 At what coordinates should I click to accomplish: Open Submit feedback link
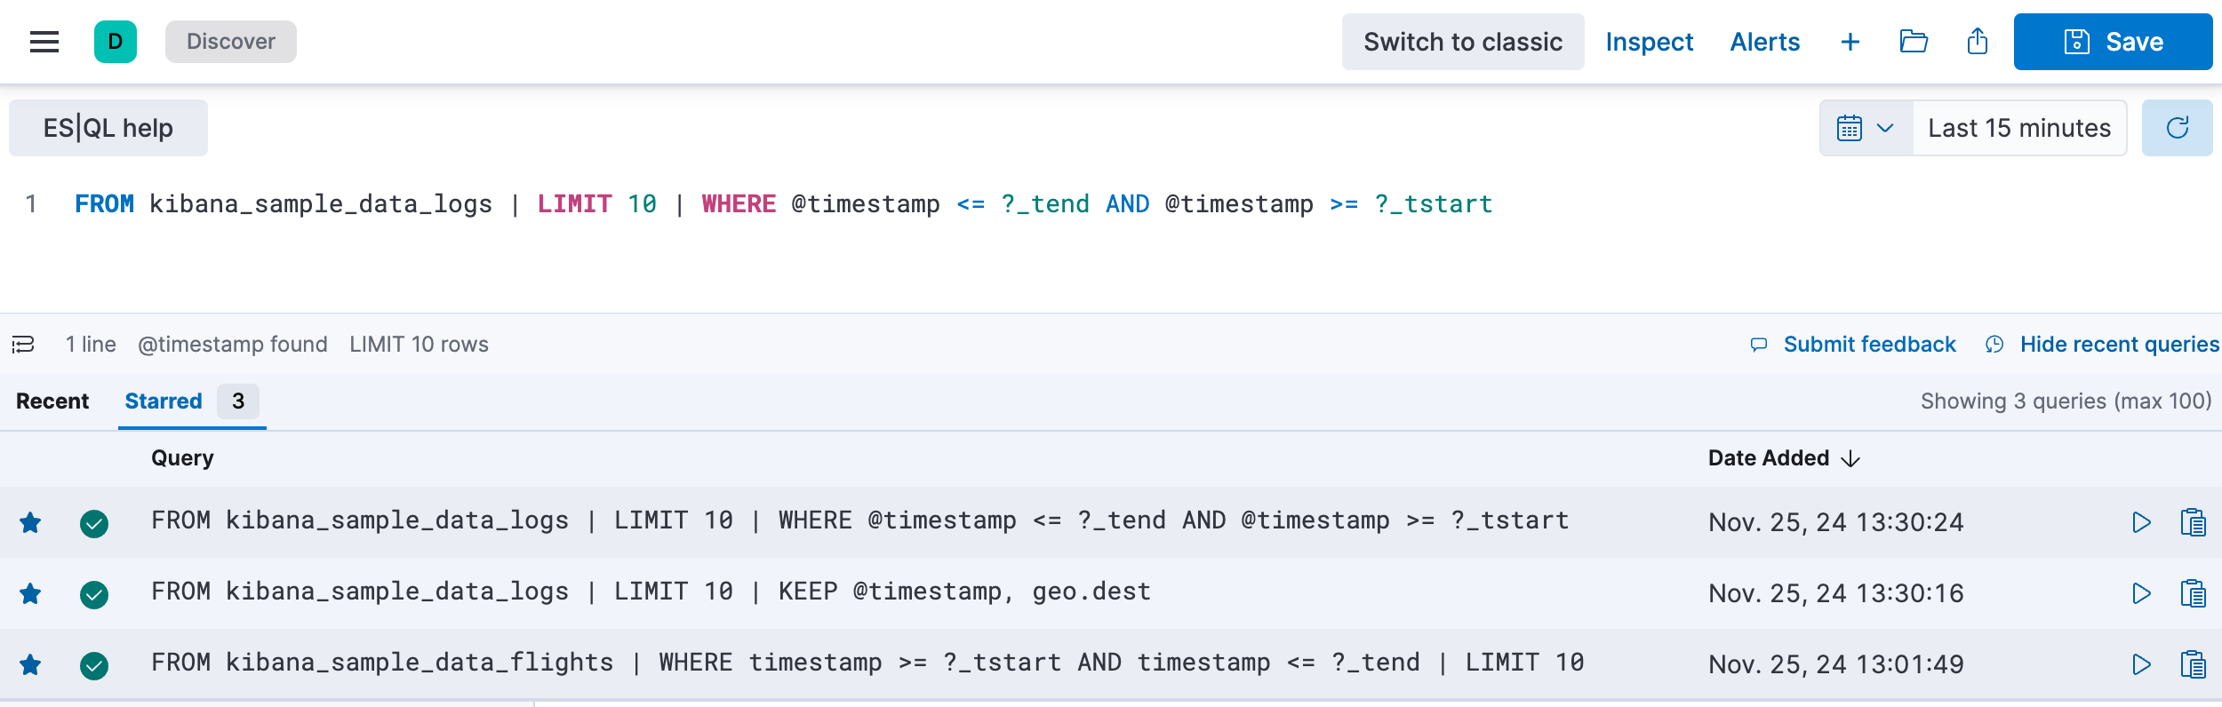coord(1870,344)
